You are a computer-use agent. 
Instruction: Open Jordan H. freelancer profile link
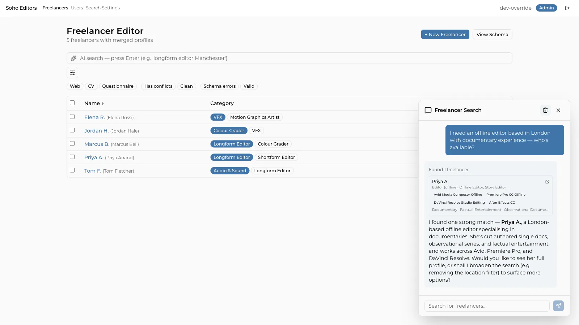coord(96,131)
